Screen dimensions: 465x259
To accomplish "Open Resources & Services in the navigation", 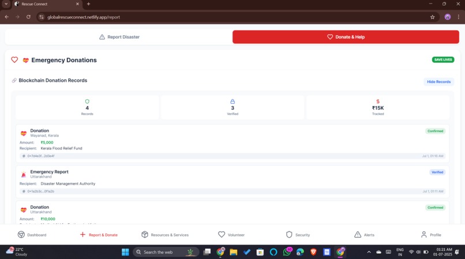I will pyautogui.click(x=165, y=235).
